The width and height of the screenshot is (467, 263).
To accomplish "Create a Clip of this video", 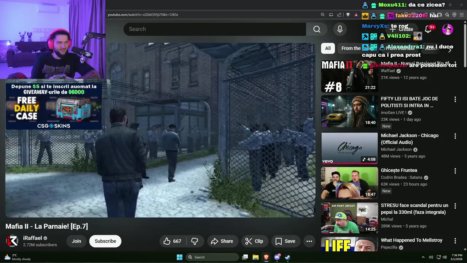I will [x=254, y=241].
